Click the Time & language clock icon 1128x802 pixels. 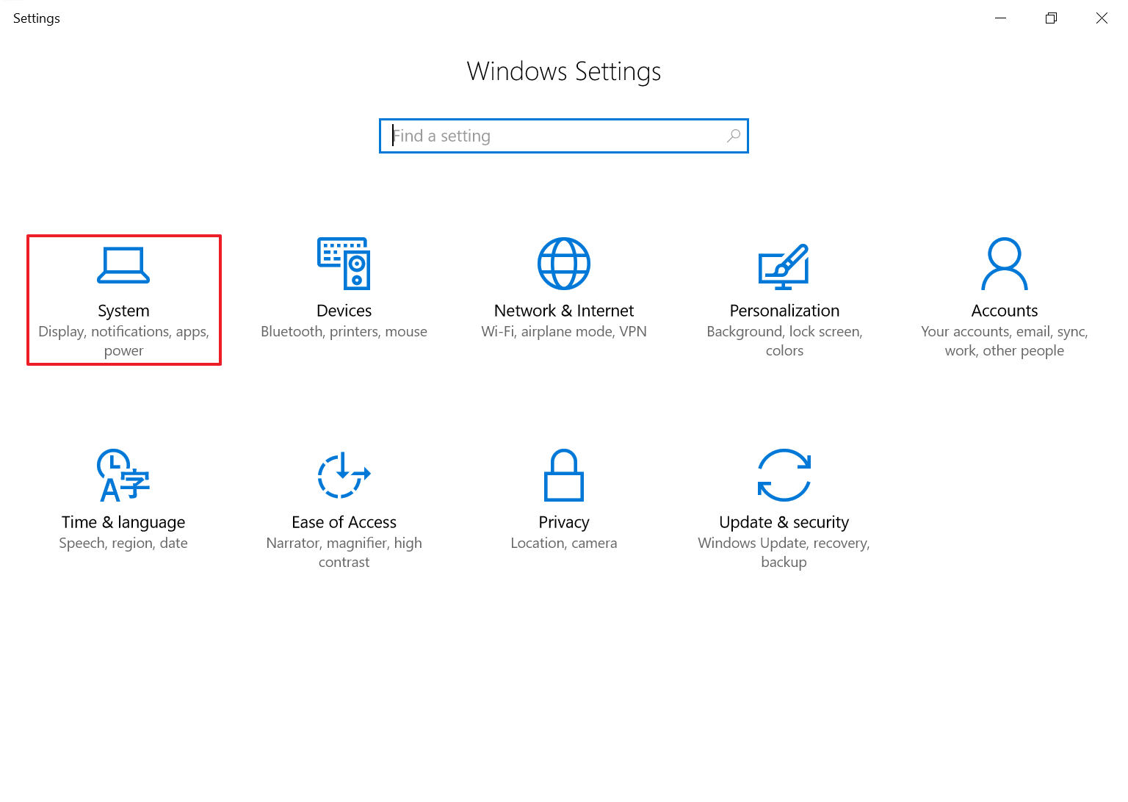coord(123,475)
